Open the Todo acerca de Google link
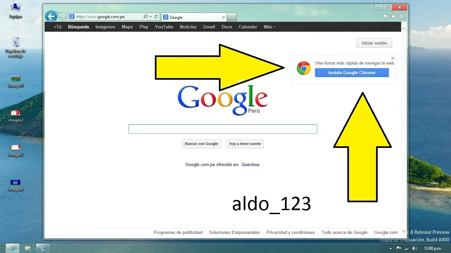The height and width of the screenshot is (253, 451). tap(344, 233)
